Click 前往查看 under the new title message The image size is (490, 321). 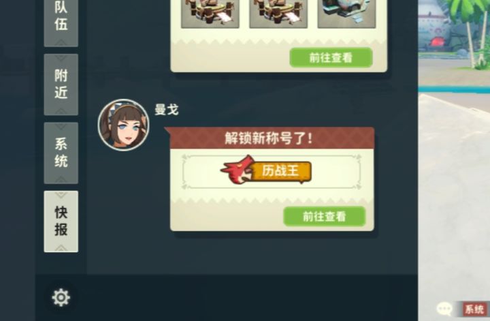pyautogui.click(x=325, y=216)
